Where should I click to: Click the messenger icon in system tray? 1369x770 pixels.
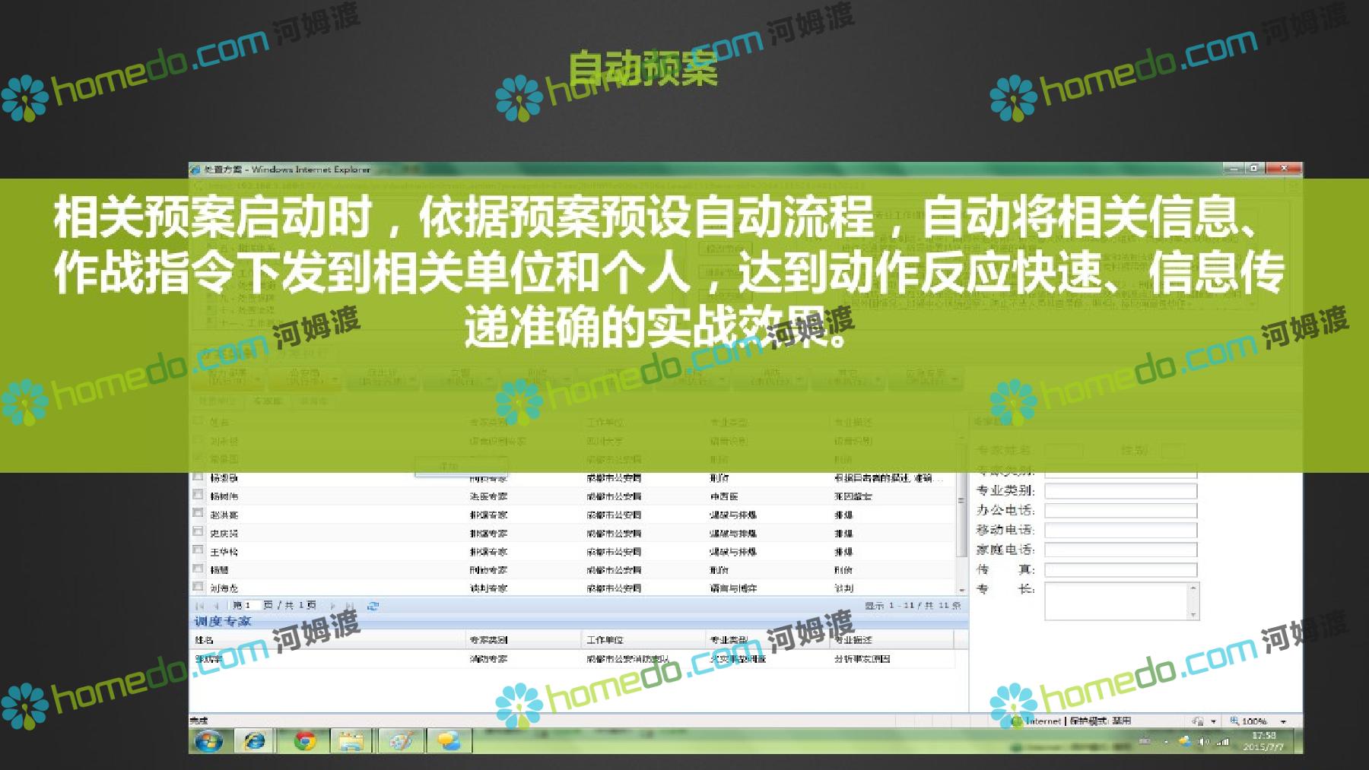point(1185,741)
